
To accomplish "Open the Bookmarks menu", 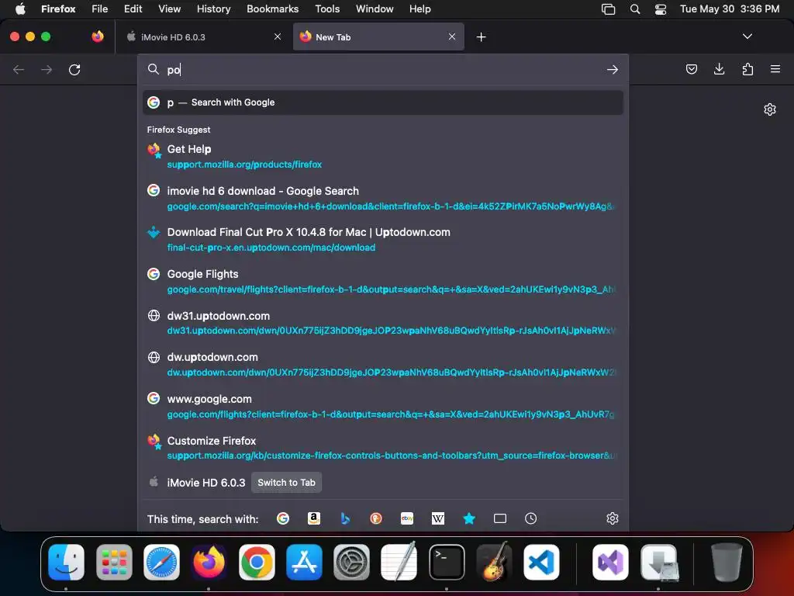I will click(x=272, y=9).
